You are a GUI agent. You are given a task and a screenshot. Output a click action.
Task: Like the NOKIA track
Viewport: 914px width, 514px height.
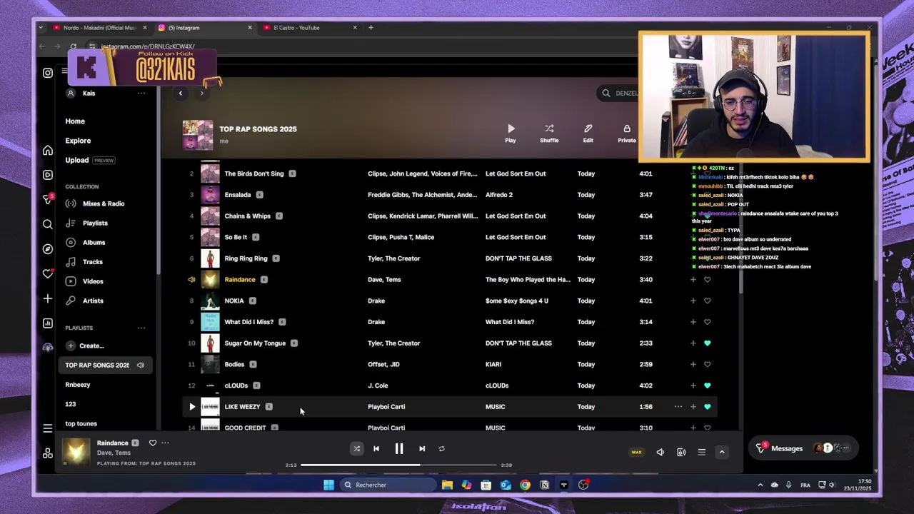(x=707, y=301)
